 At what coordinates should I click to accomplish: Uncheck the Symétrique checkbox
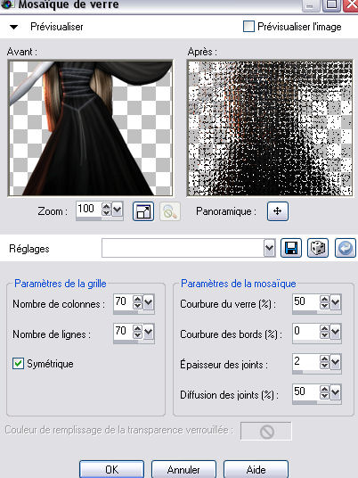pyautogui.click(x=18, y=363)
